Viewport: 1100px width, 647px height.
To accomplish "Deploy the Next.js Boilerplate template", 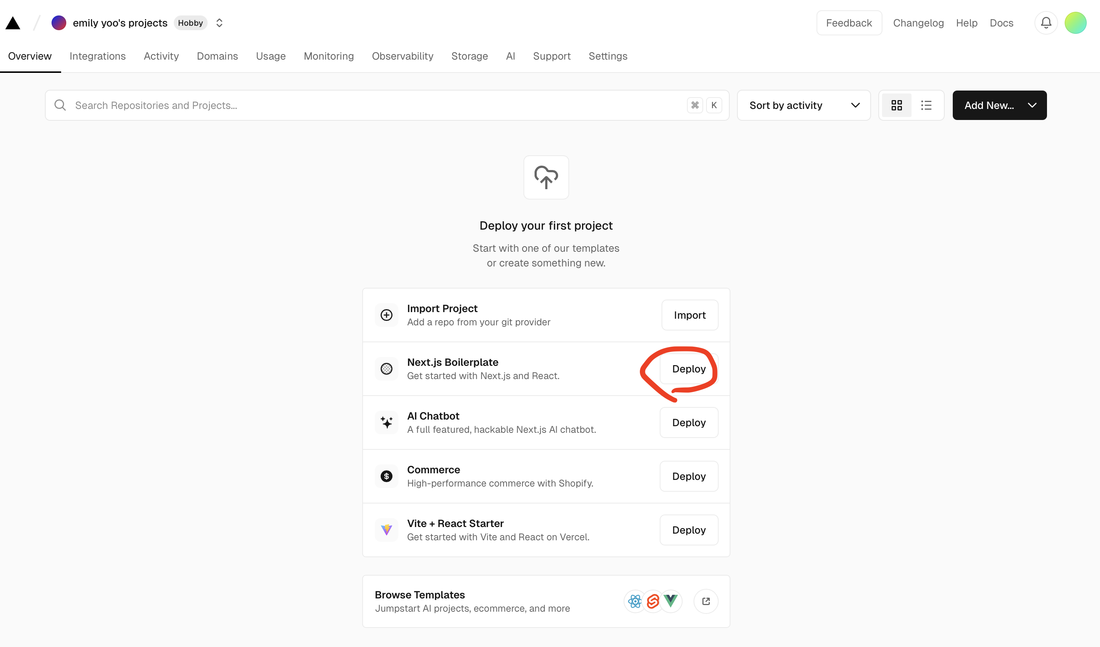I will click(688, 369).
